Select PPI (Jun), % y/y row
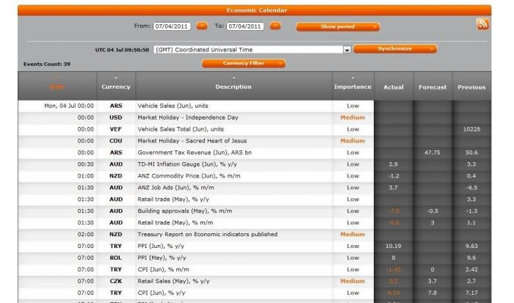 [x=255, y=247]
